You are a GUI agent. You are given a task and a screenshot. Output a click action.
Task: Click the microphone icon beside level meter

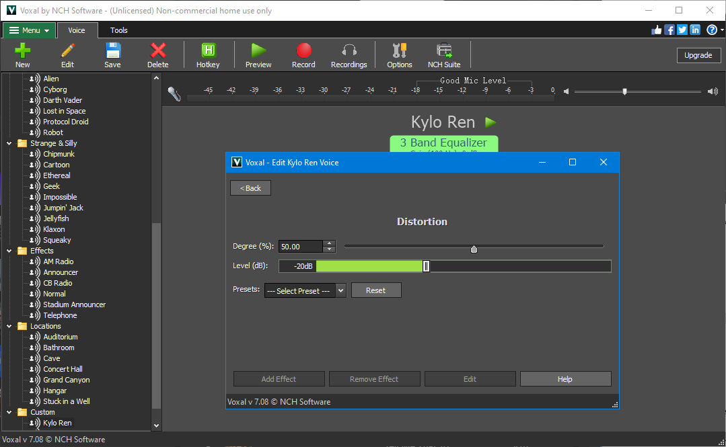[x=174, y=94]
